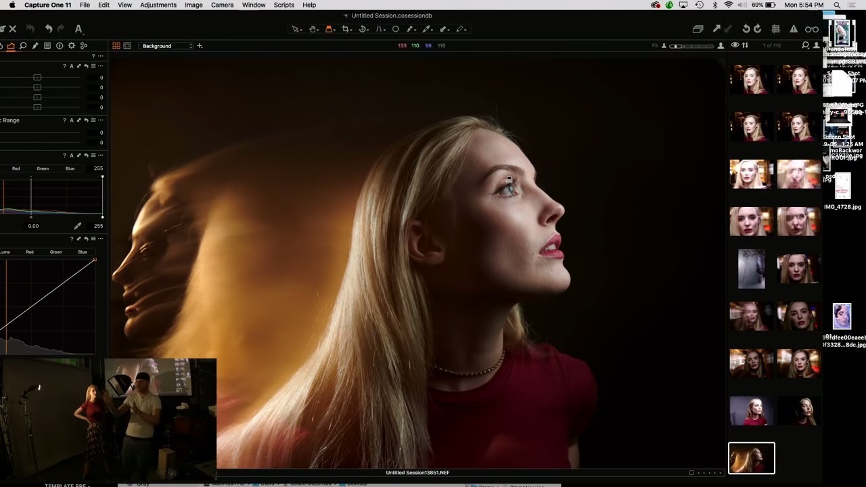The height and width of the screenshot is (487, 866).
Task: Click the levels midpoint value 0.00 field
Action: click(33, 226)
